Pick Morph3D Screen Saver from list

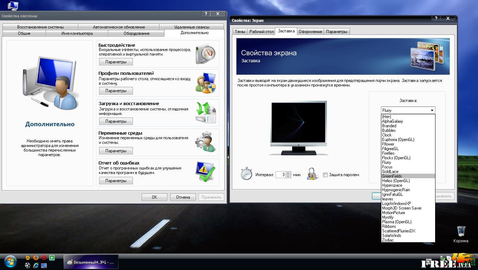[x=408, y=208]
